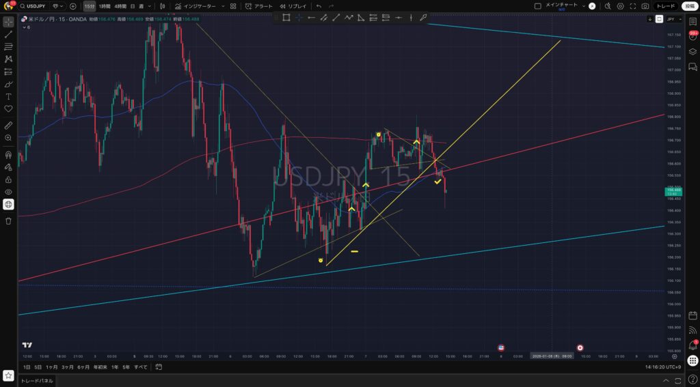Select the 4時間 timeframe

pos(120,6)
